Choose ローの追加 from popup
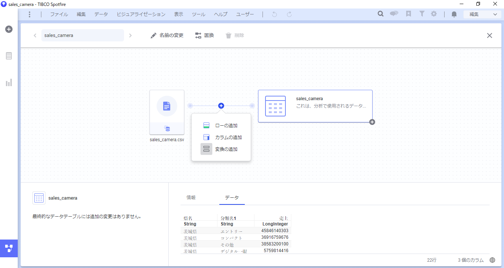This screenshot has height=268, width=504. [221, 126]
